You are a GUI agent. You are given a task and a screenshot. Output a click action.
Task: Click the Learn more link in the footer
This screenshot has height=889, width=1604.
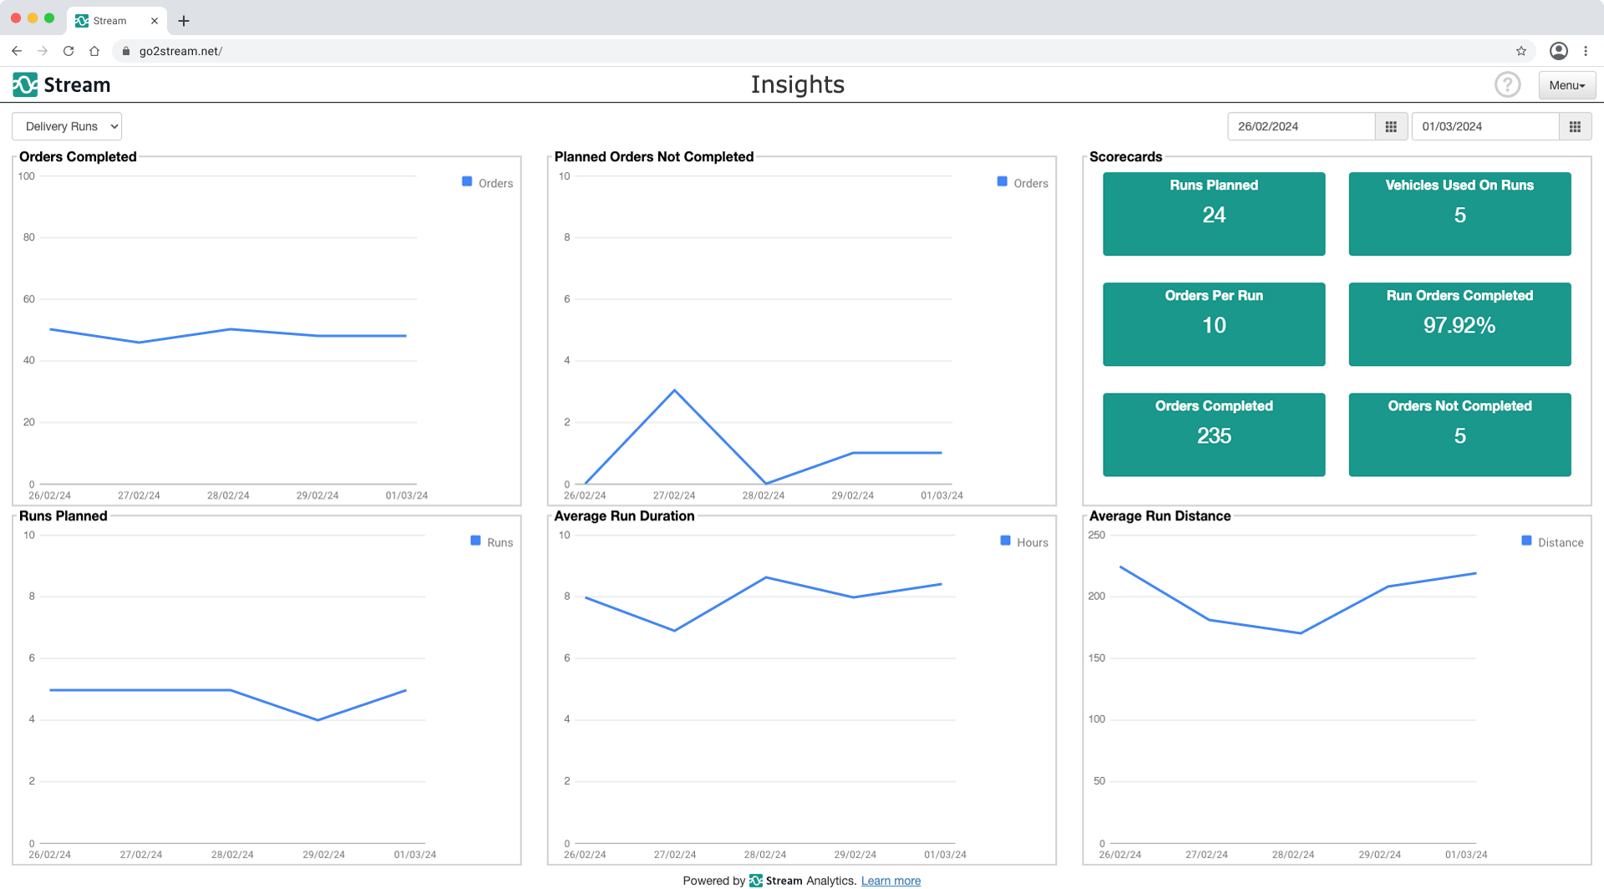coord(891,881)
